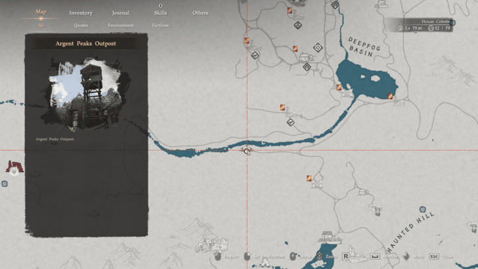Filter map by Quests
Image resolution: width=478 pixels, height=269 pixels.
(x=81, y=26)
